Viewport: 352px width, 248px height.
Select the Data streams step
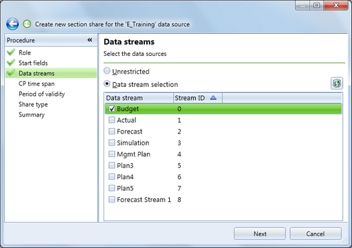click(x=37, y=73)
